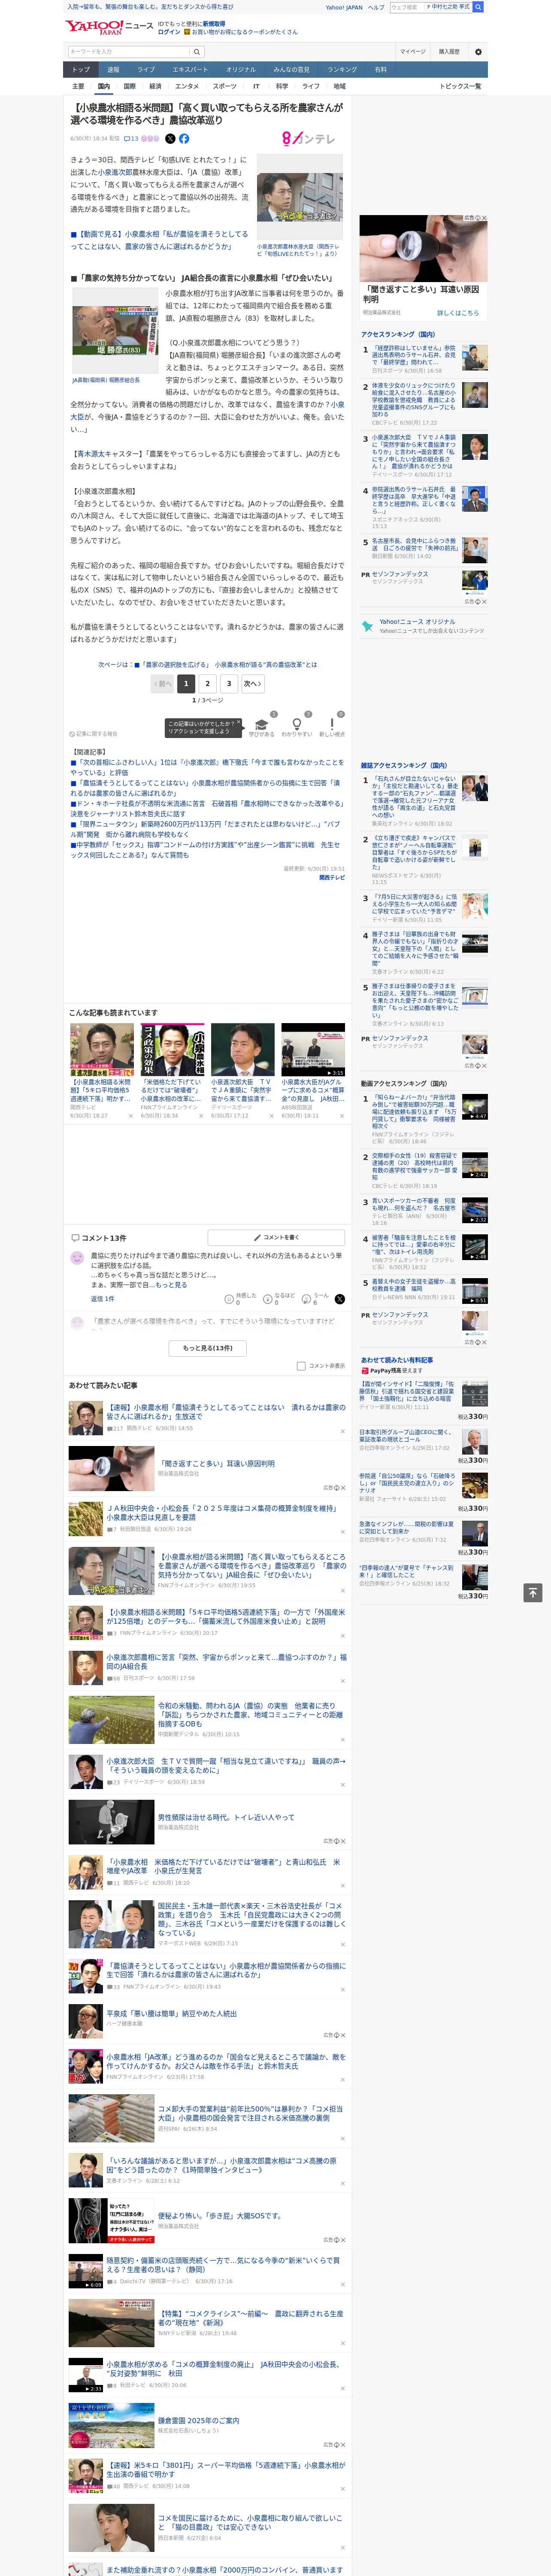Click the disabled 前へ previous page button
The height and width of the screenshot is (2576, 551).
[x=162, y=684]
